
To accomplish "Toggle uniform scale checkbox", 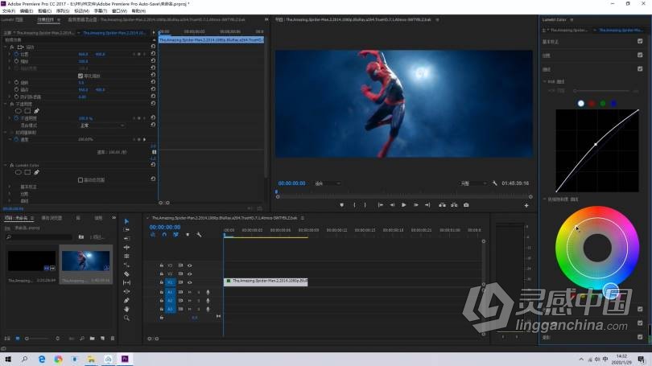I will [x=80, y=76].
